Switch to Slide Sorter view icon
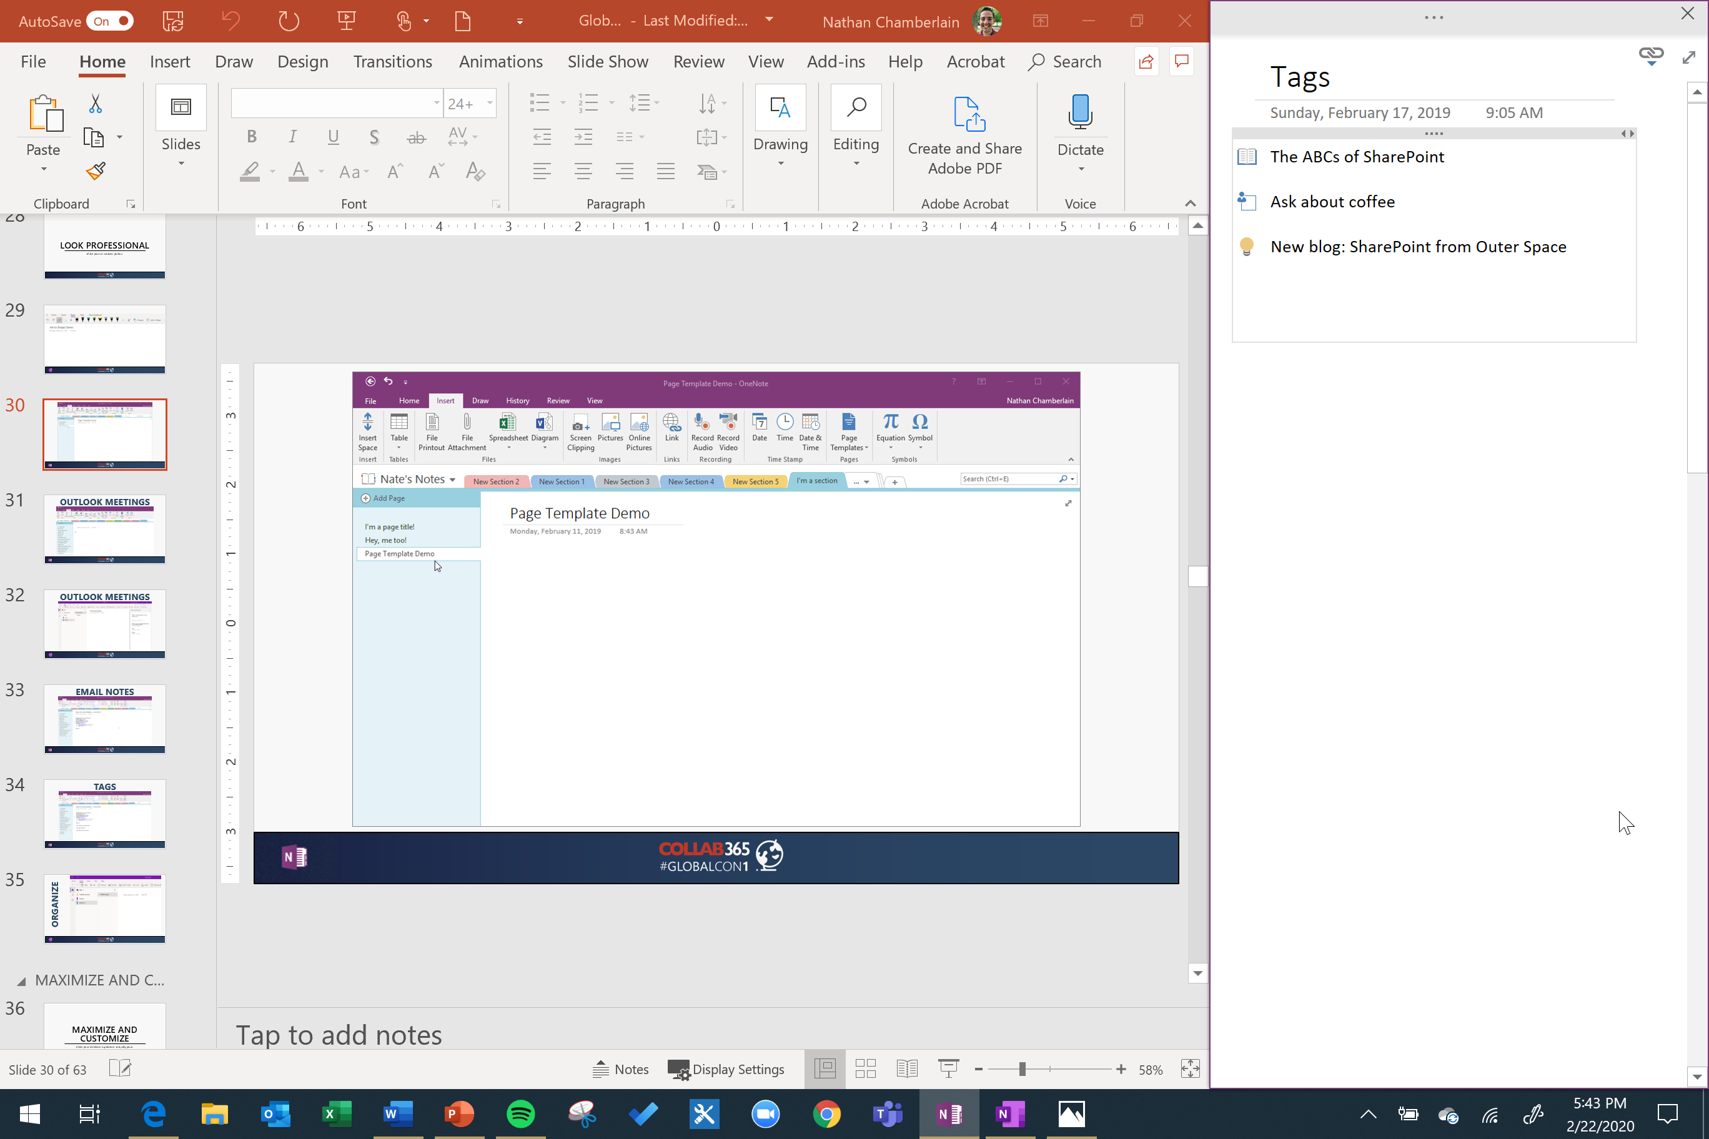Image resolution: width=1709 pixels, height=1139 pixels. (x=865, y=1068)
